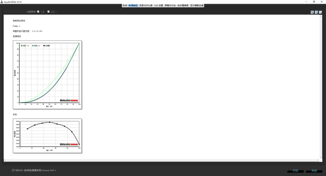The height and width of the screenshot is (176, 326).
Task: Click the green gamma 1.8 legend swatch
Action: click(x=21, y=46)
